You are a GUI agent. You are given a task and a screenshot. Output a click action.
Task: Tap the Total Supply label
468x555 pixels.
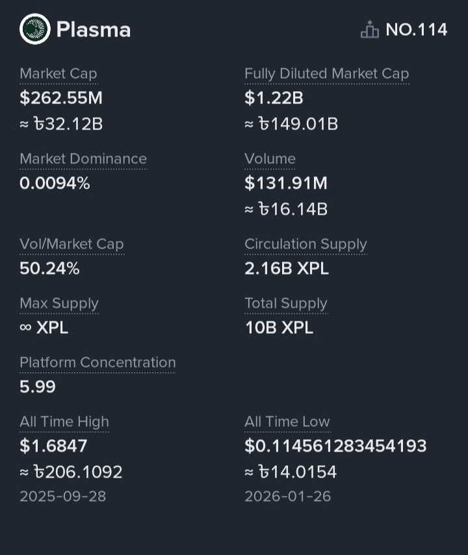(286, 304)
